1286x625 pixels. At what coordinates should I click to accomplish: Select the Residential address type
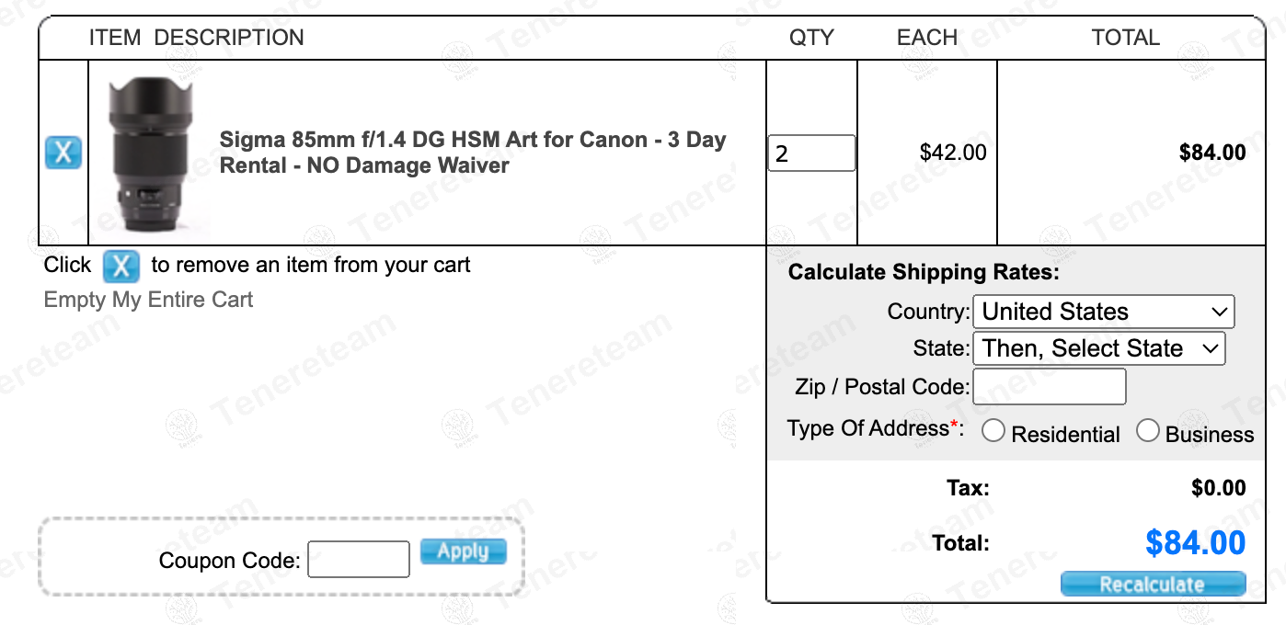pyautogui.click(x=993, y=431)
